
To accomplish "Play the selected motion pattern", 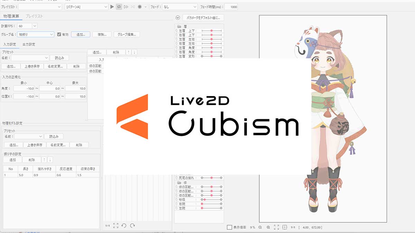I will coord(112,7).
